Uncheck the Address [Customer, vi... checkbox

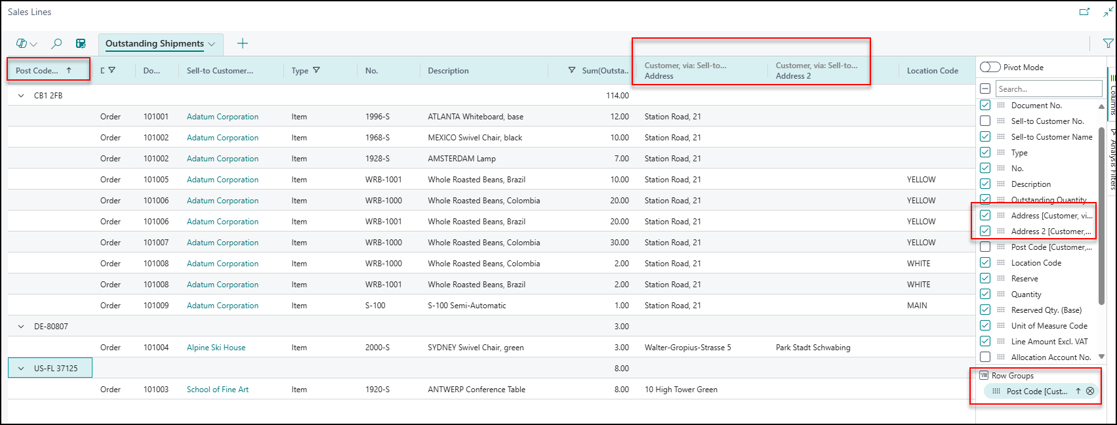coord(985,215)
